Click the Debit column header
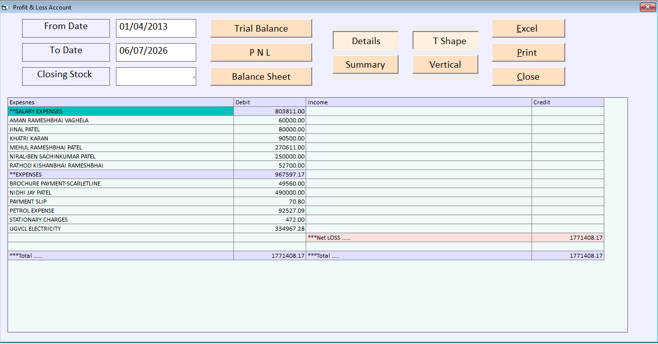The image size is (658, 344). [x=270, y=102]
